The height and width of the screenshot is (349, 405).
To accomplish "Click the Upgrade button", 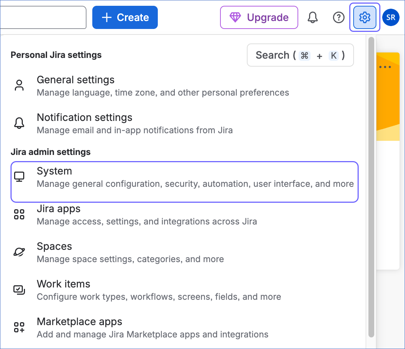I will 259,17.
